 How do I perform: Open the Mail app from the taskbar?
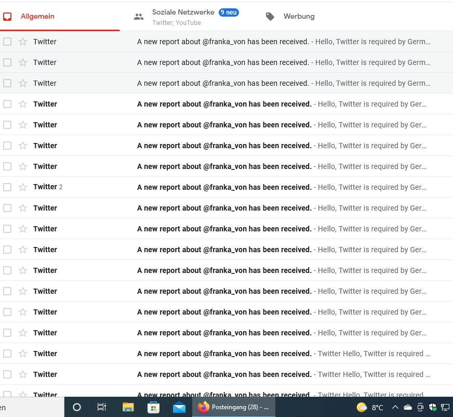click(x=179, y=407)
